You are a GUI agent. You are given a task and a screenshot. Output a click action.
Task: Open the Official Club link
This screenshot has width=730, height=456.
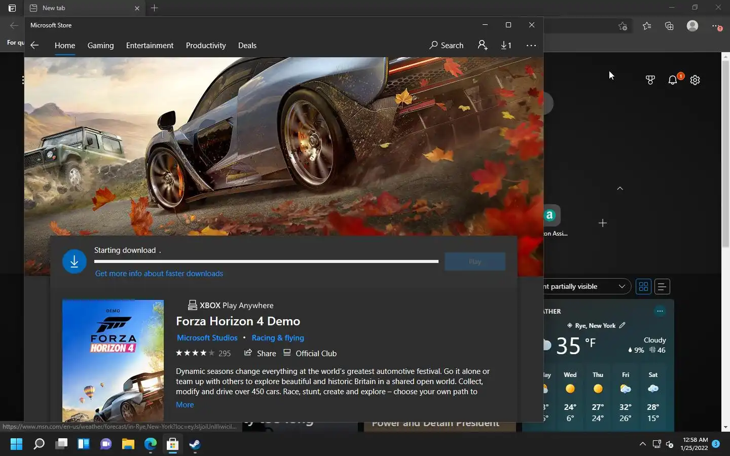click(310, 353)
